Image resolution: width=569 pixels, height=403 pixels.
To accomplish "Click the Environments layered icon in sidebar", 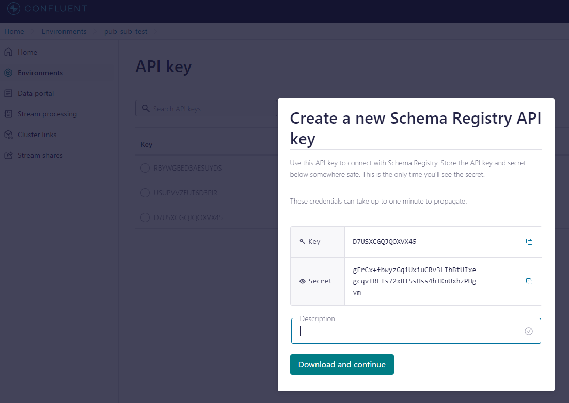I will [8, 73].
